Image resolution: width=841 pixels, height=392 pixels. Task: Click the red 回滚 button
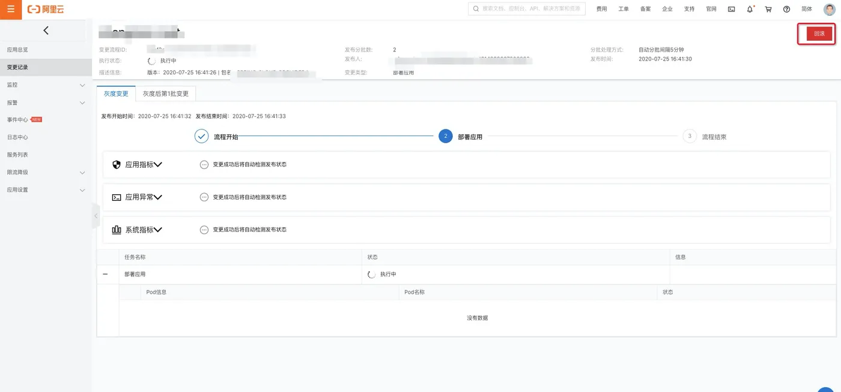point(819,34)
